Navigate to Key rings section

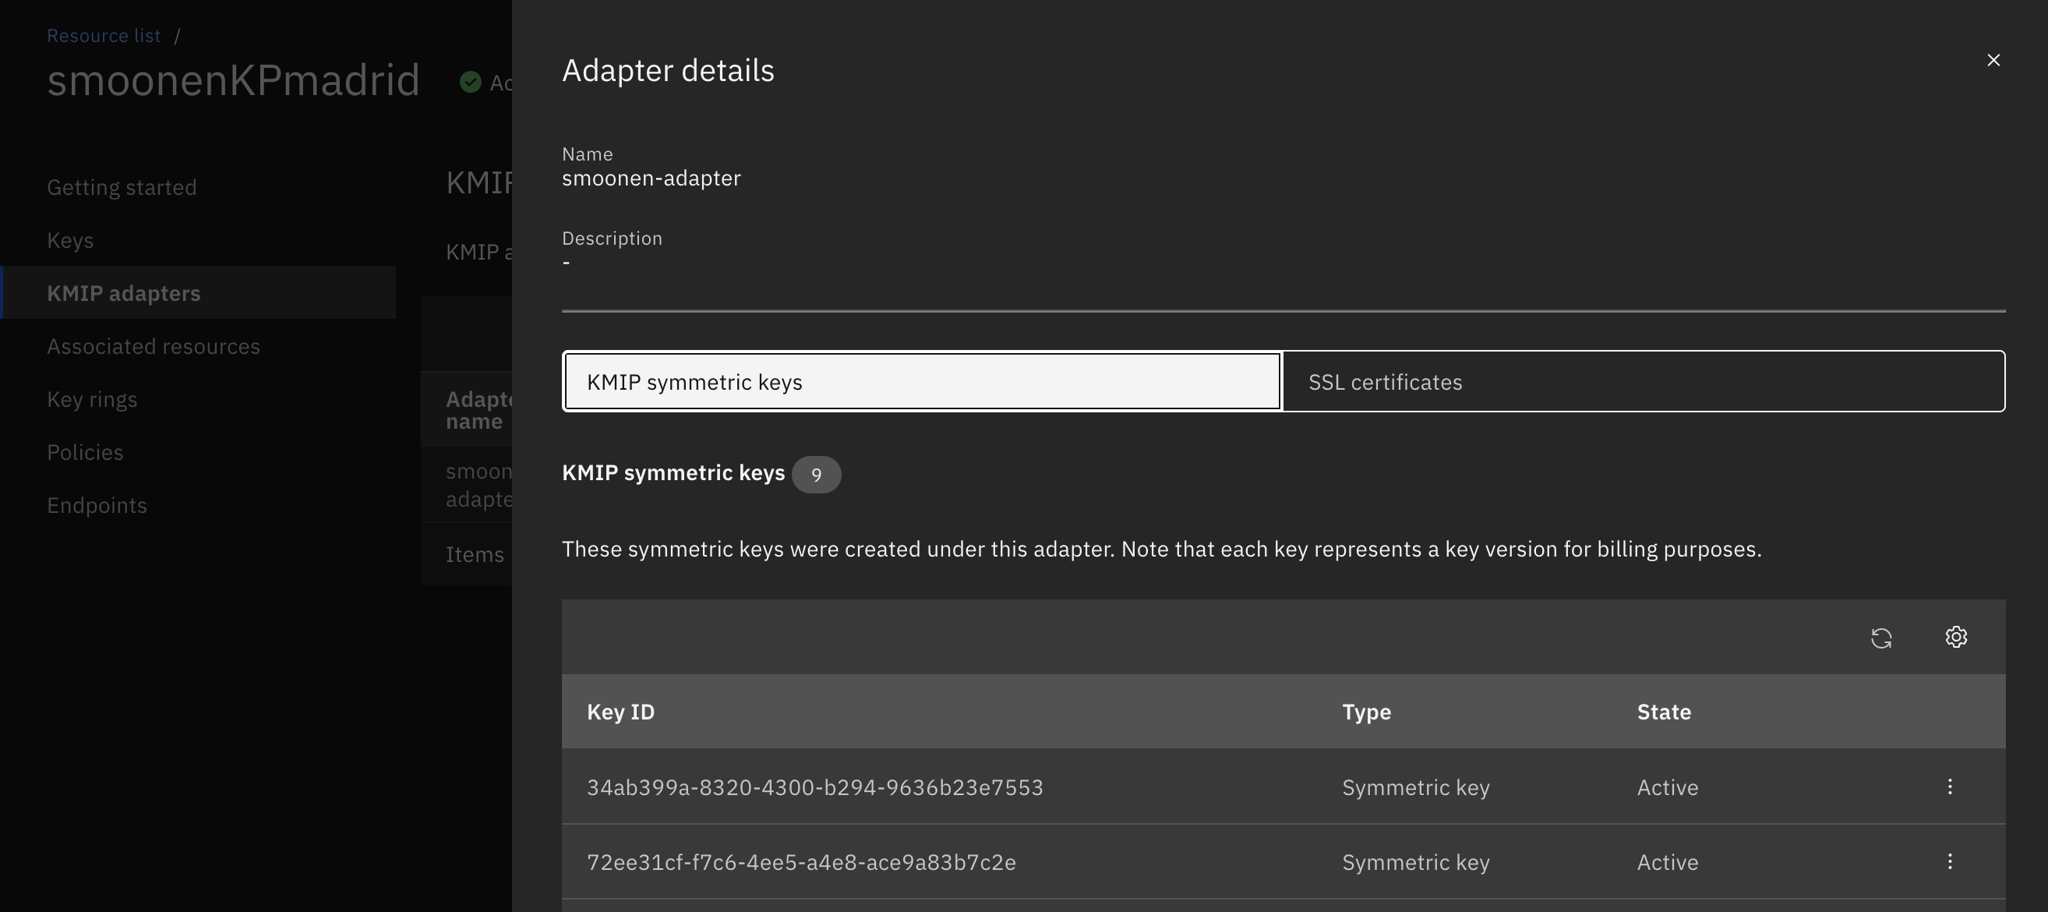tap(92, 399)
